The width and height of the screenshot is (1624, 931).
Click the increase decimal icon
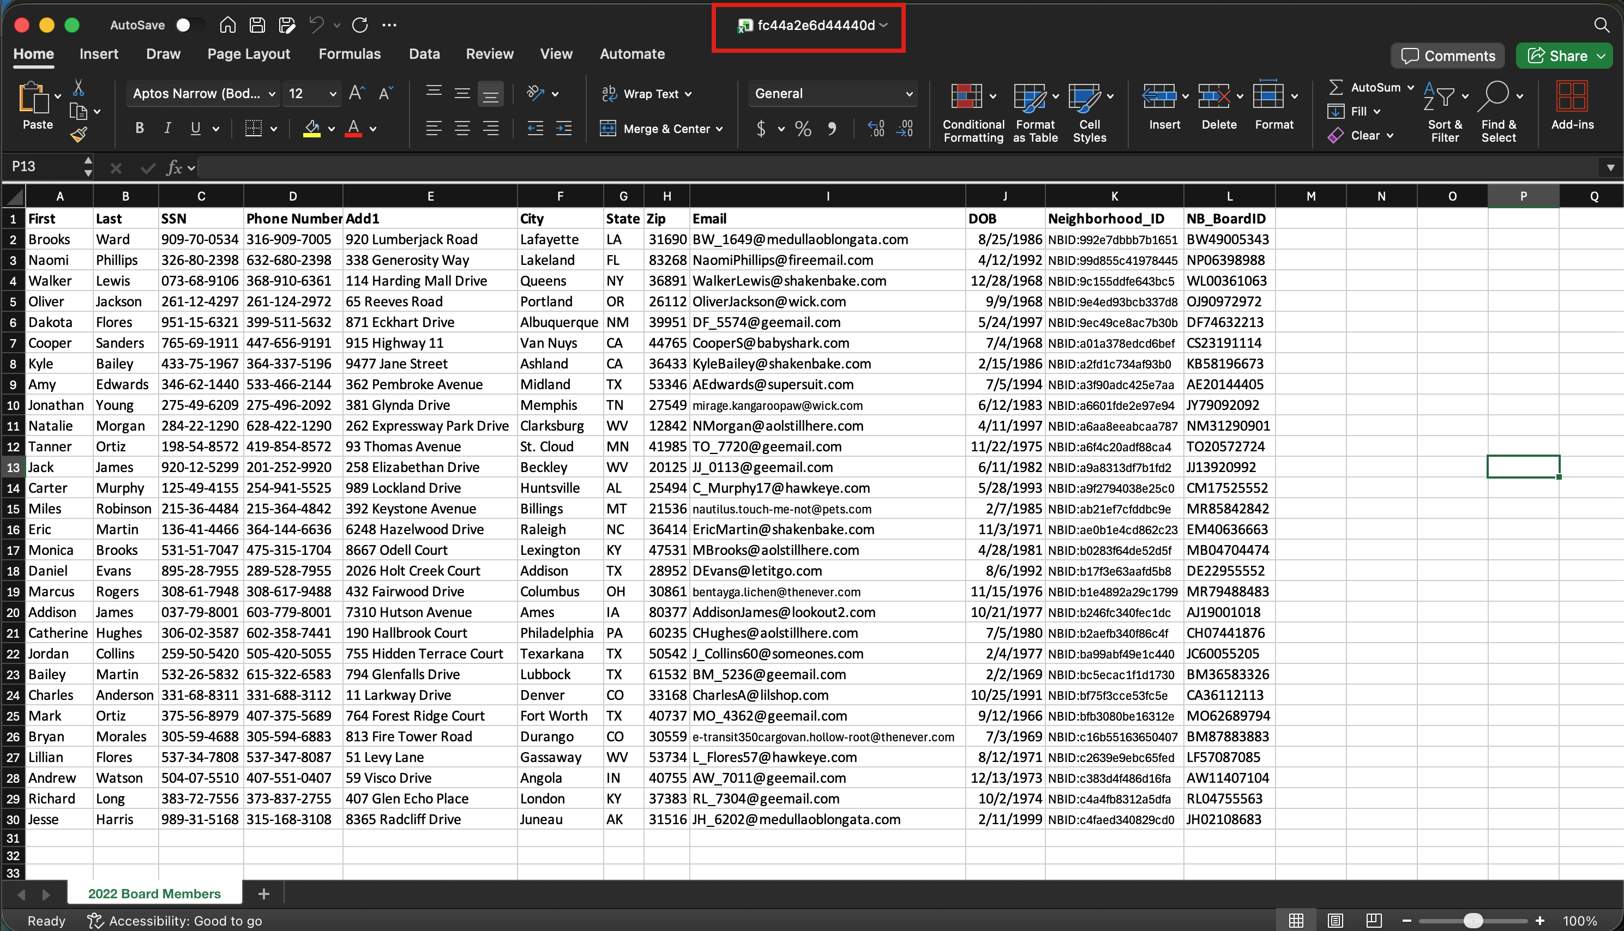(x=876, y=129)
